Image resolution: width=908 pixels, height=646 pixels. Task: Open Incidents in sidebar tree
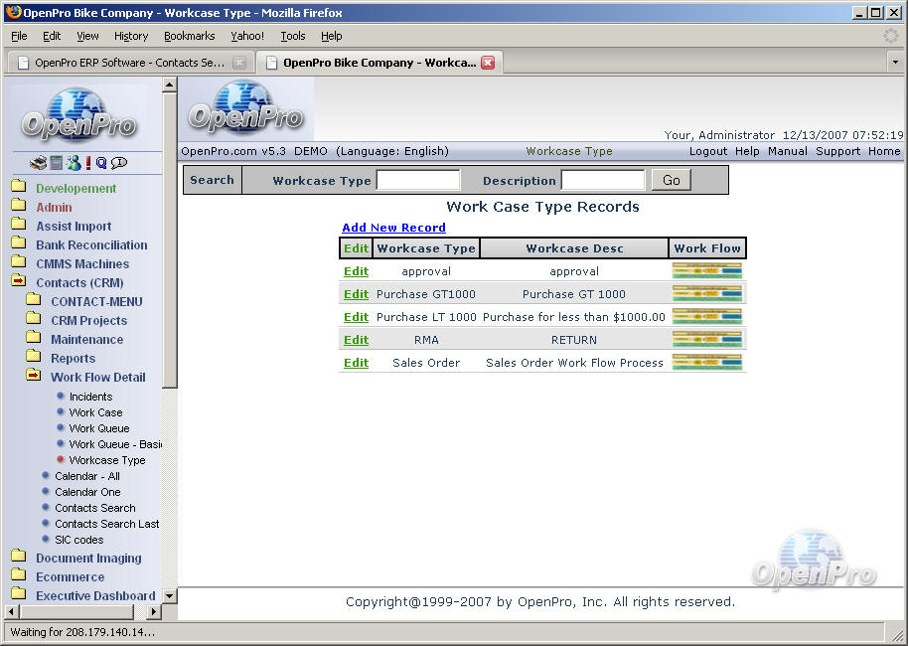pos(90,397)
